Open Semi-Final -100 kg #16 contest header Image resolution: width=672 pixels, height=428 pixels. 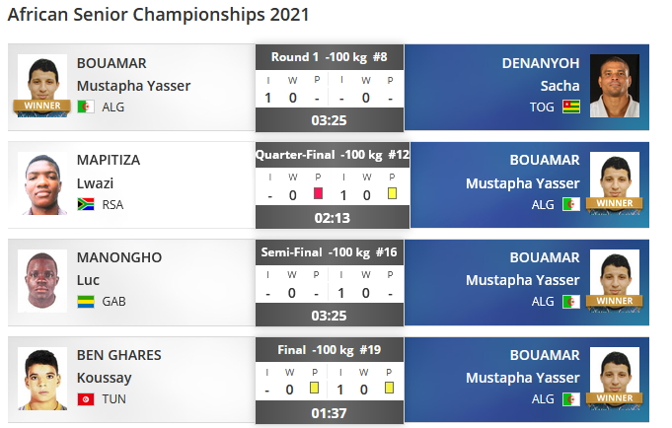coord(330,252)
